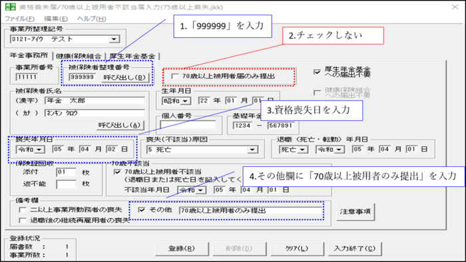Open the ヘルプ(H) menu

(92, 19)
